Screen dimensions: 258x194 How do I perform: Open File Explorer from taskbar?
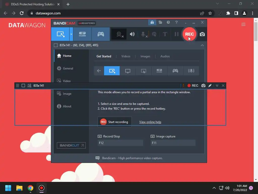[19, 188]
